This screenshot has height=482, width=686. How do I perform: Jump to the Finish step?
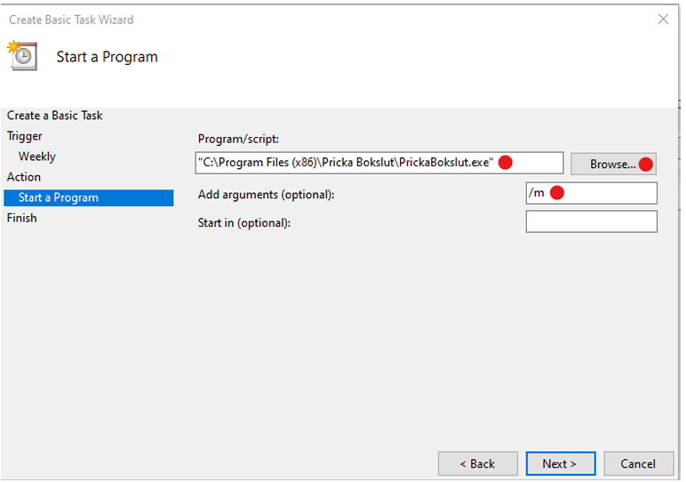[22, 218]
